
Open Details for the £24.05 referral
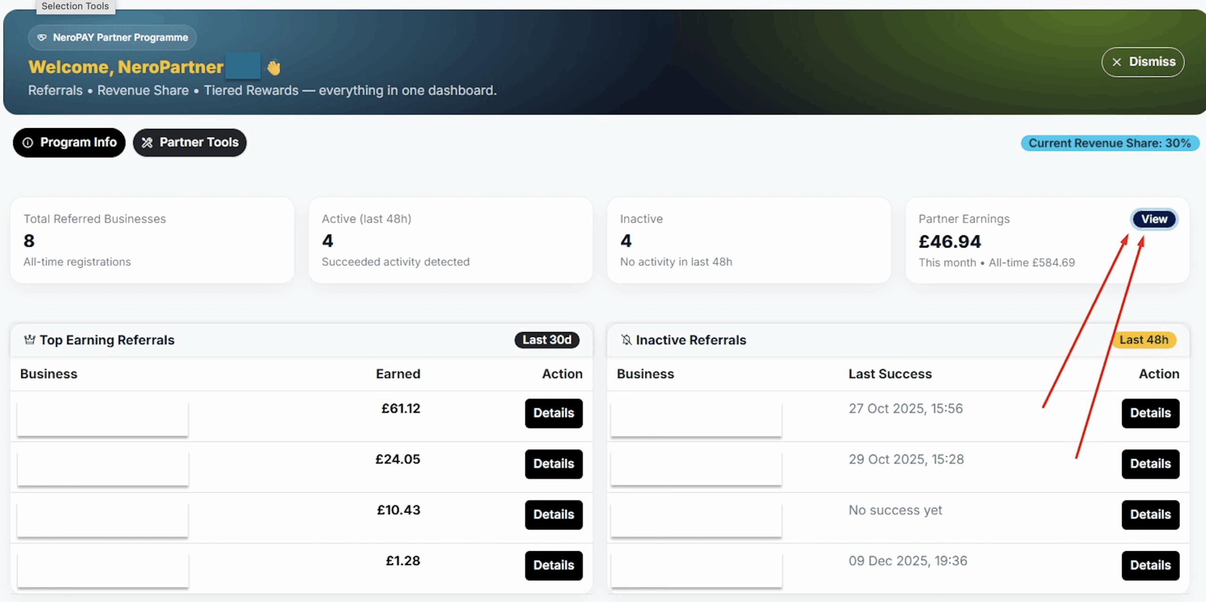tap(554, 464)
